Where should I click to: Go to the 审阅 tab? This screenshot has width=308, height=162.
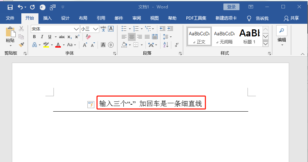tap(136, 18)
